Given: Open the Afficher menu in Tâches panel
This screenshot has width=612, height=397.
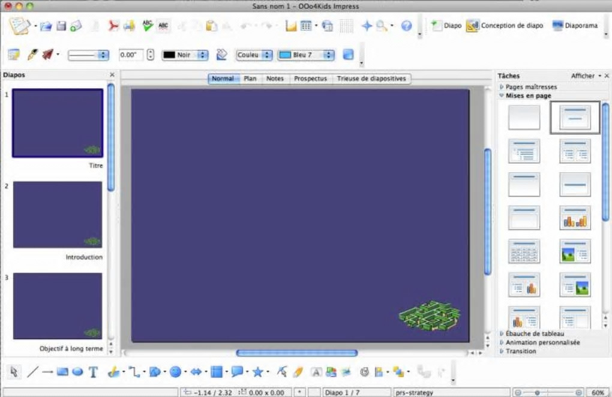Looking at the screenshot, I should pos(586,76).
